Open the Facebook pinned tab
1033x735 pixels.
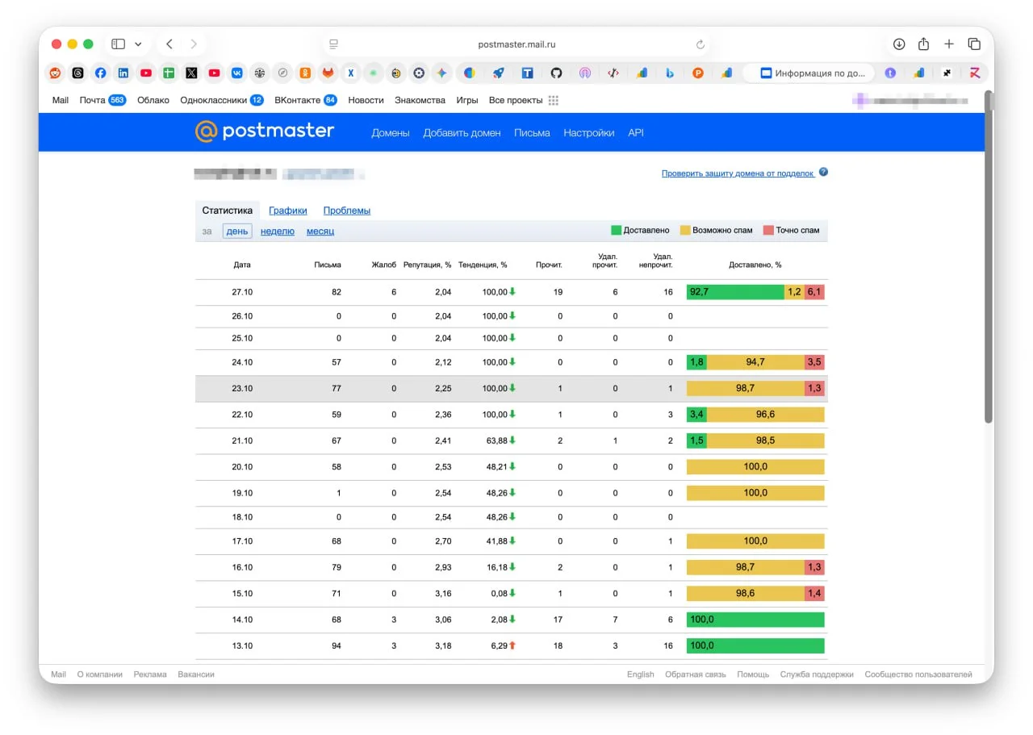pos(100,73)
